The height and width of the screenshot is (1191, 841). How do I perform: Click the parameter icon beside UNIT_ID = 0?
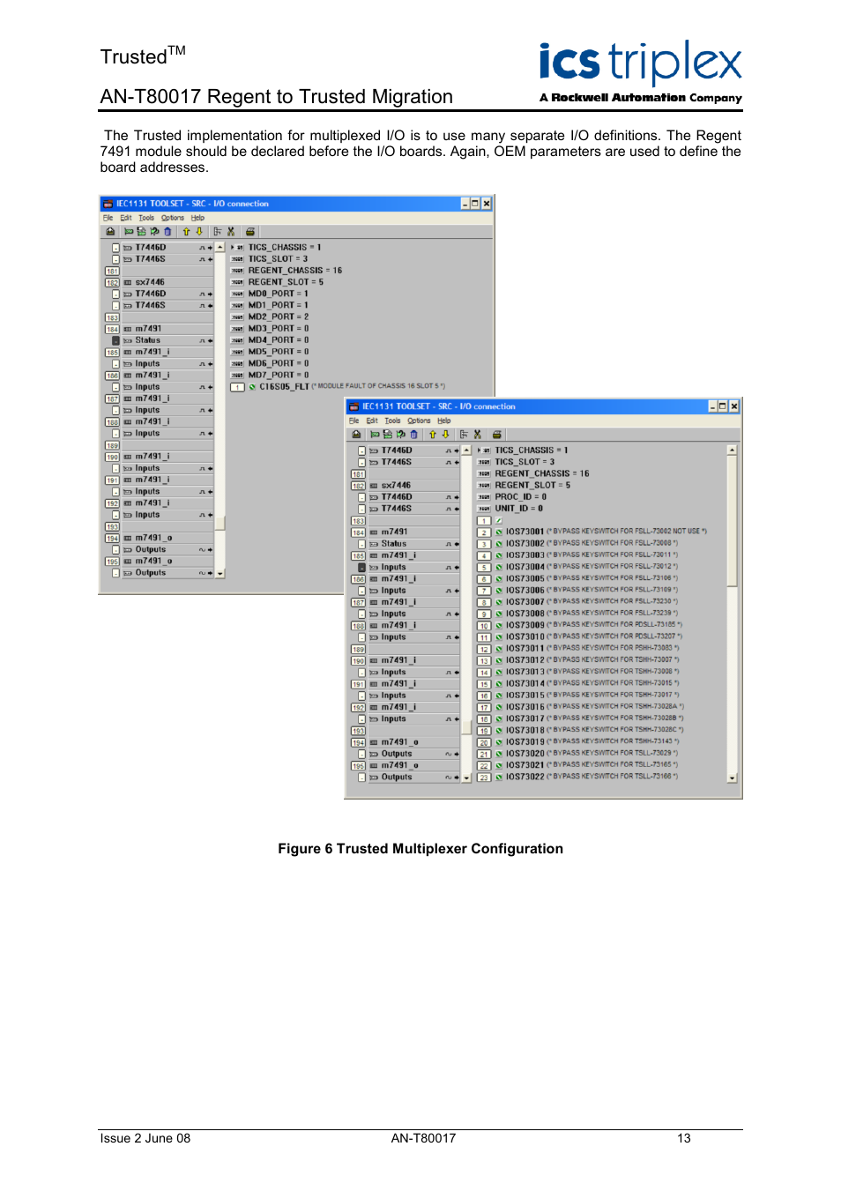point(484,508)
